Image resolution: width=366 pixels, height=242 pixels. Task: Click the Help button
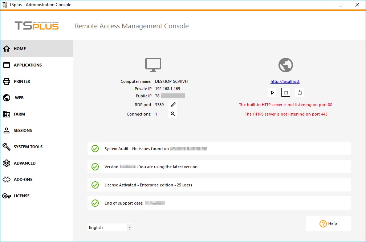(328, 223)
